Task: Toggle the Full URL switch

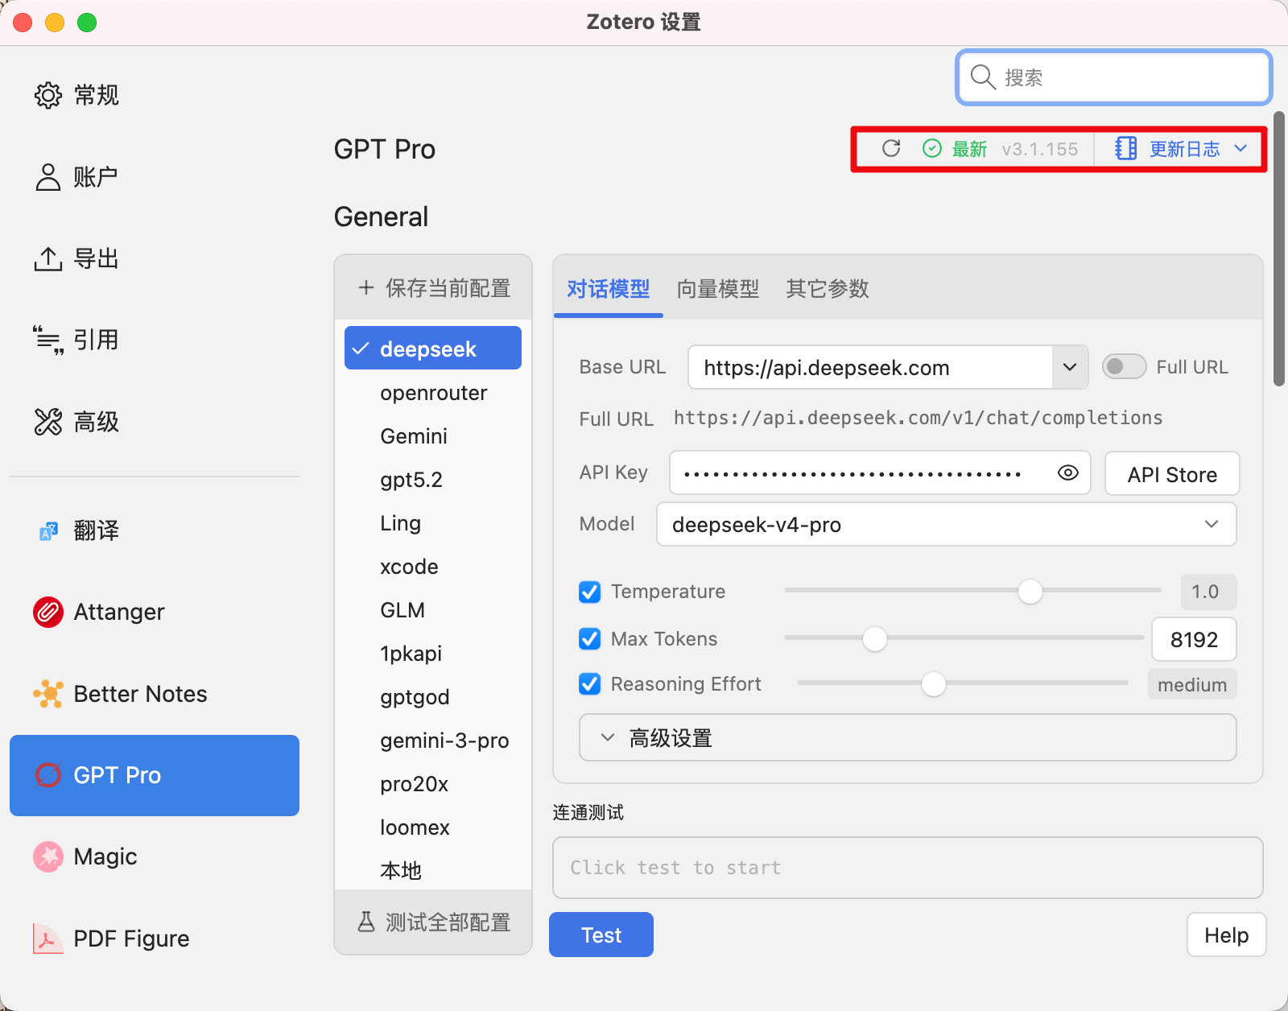Action: point(1124,367)
